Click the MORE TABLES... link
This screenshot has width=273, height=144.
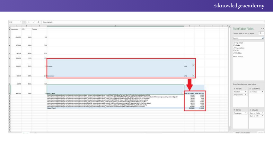coord(238,56)
